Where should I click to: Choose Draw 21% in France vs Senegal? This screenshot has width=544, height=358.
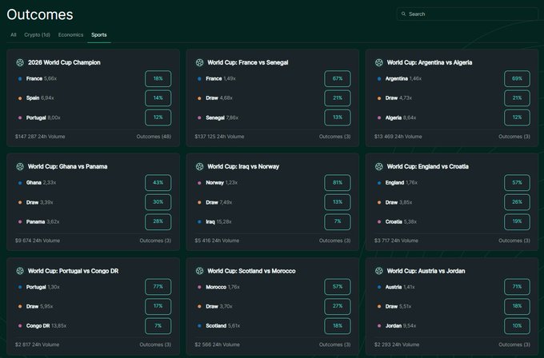click(x=338, y=98)
